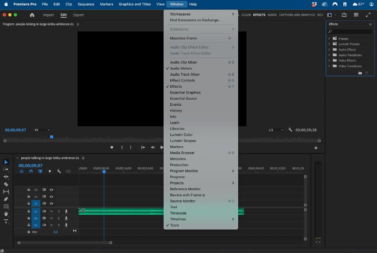
Task: Toggle track lock for V3
Action: coord(29,190)
